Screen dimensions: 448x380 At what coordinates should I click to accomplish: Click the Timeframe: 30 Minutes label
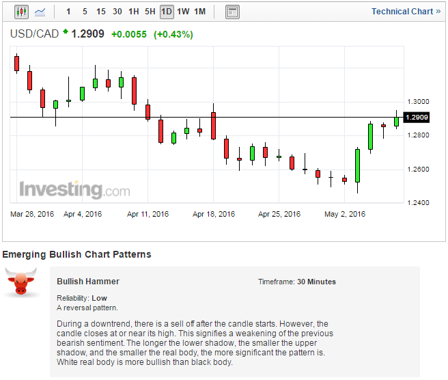297,282
